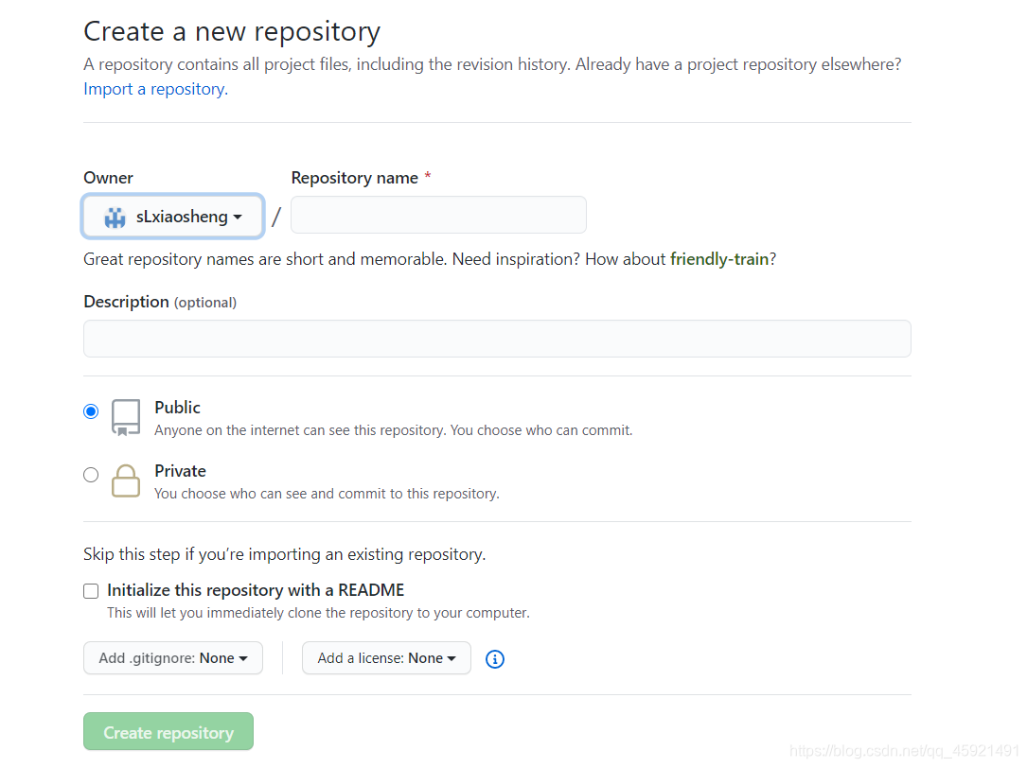Focus the Repository name field
Viewport: 1027px width, 768px height.
point(439,215)
